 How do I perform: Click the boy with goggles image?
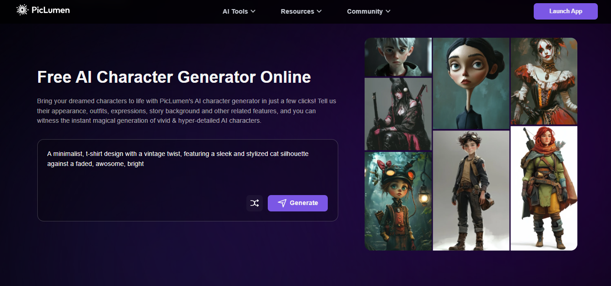(x=471, y=189)
